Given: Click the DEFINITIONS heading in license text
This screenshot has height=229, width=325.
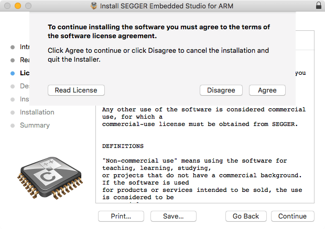Looking at the screenshot, I should point(123,146).
